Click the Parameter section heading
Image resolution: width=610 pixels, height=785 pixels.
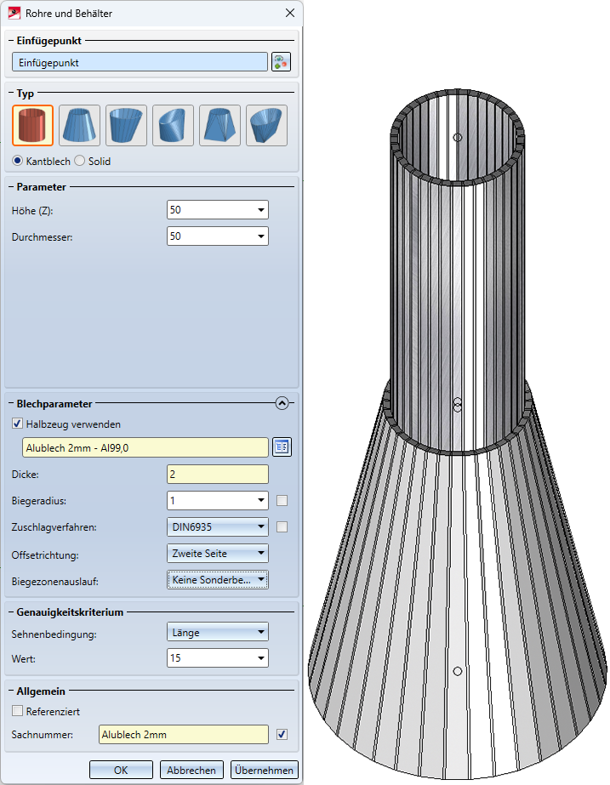[41, 187]
